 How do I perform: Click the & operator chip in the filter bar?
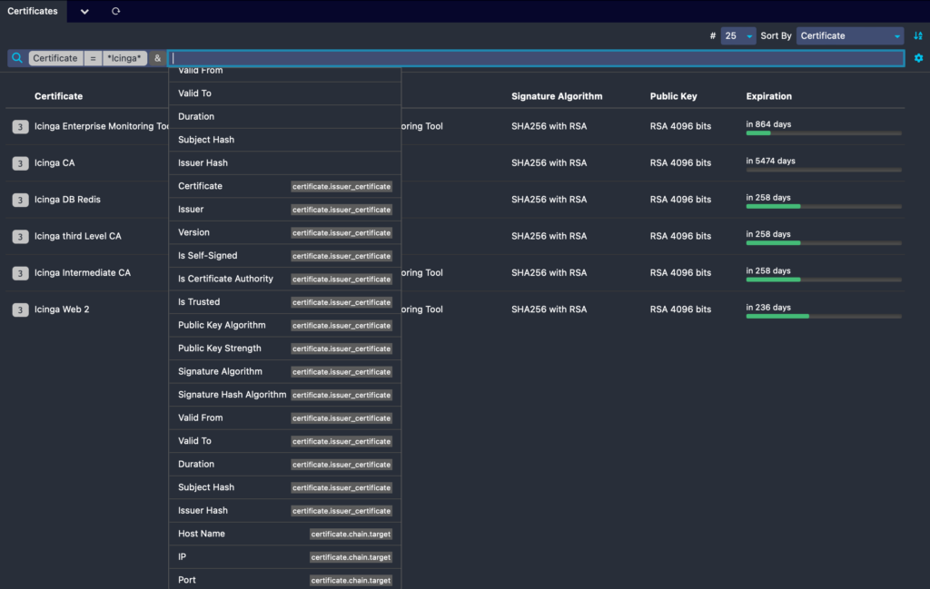(157, 57)
